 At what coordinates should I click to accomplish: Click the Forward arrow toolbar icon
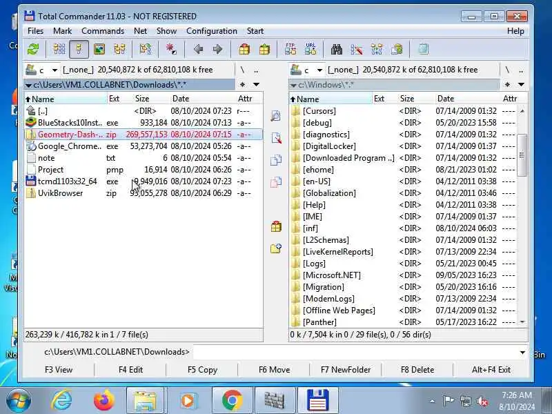pyautogui.click(x=217, y=49)
